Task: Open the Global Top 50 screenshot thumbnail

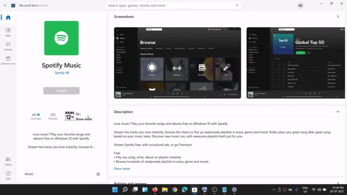Action: point(296,63)
